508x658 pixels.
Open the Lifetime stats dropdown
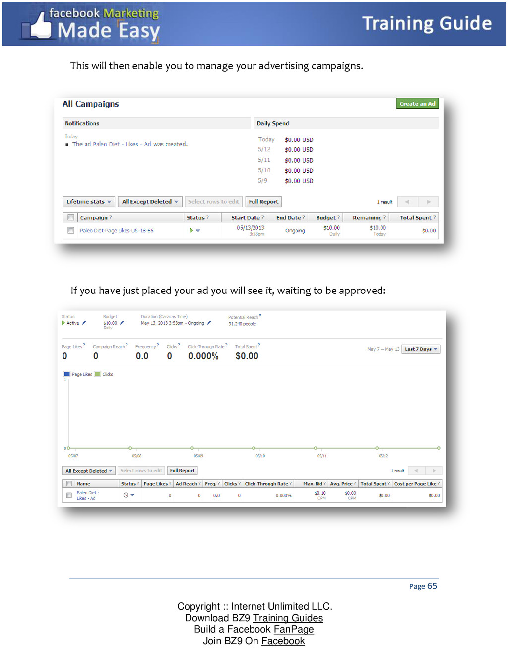click(x=89, y=202)
